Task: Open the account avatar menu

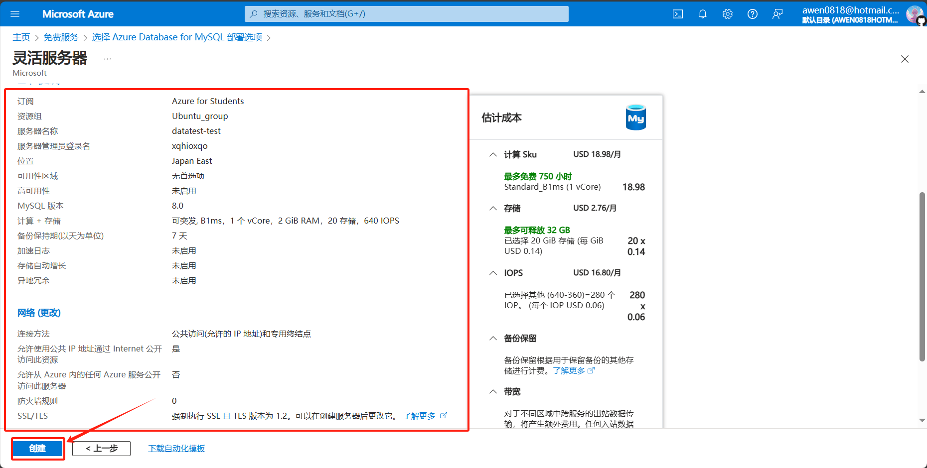Action: tap(915, 14)
